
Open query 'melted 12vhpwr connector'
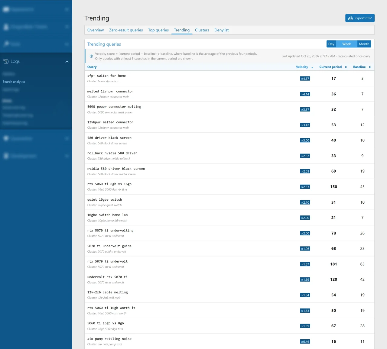click(x=110, y=91)
